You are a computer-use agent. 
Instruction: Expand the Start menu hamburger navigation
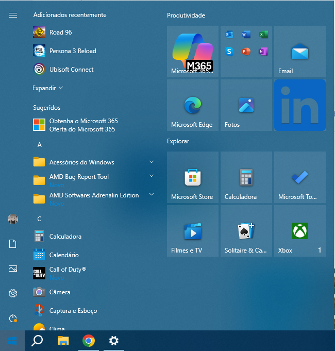(x=13, y=15)
